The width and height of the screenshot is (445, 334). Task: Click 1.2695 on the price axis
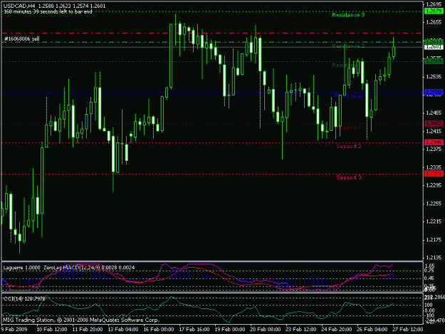coord(434,4)
